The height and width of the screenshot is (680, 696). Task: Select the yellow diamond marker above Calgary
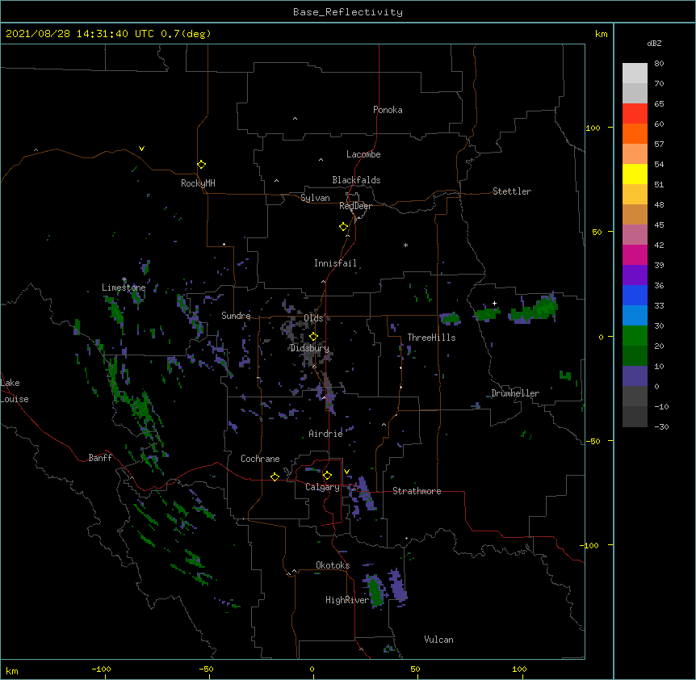pos(327,476)
